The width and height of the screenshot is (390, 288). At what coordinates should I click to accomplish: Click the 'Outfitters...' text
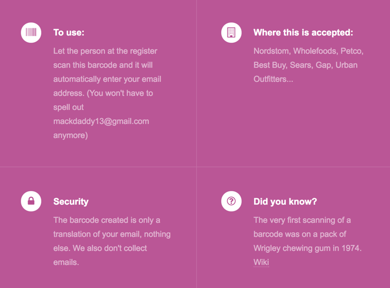pyautogui.click(x=273, y=79)
